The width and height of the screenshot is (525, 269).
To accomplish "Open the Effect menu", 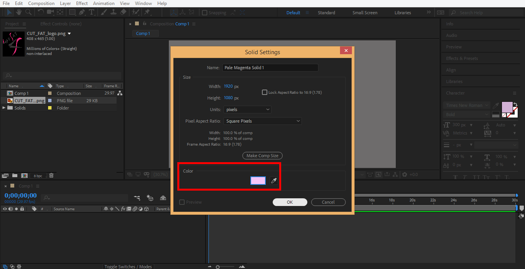I will [82, 3].
